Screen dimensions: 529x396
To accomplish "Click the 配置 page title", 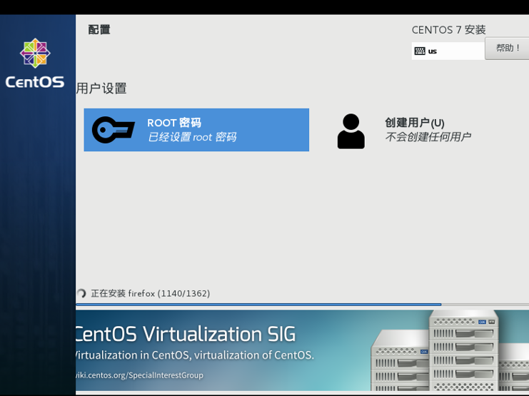I will point(99,30).
